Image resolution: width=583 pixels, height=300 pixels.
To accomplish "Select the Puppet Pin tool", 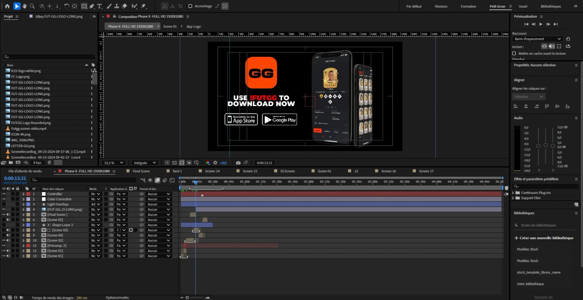I will (144, 6).
